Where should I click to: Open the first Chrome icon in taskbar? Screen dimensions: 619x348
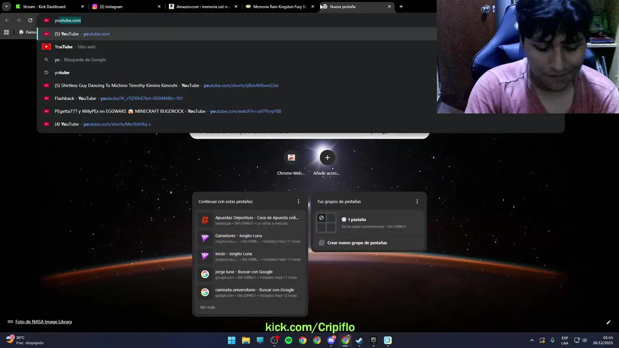click(303, 340)
